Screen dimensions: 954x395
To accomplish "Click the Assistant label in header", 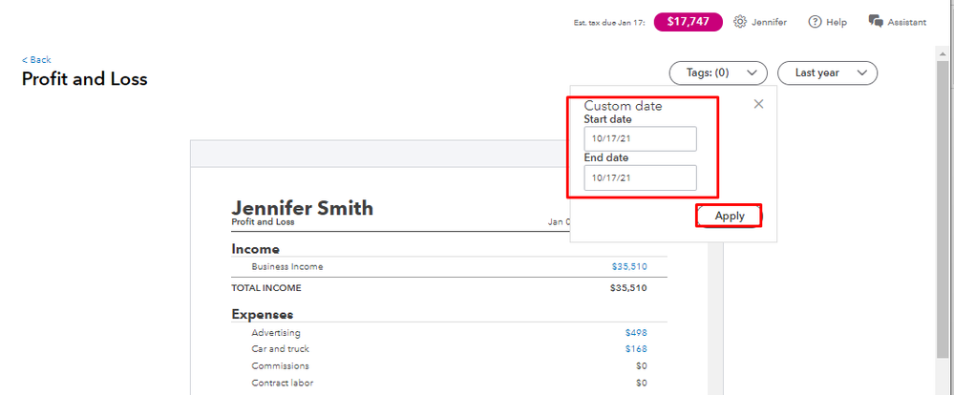I will [x=906, y=22].
